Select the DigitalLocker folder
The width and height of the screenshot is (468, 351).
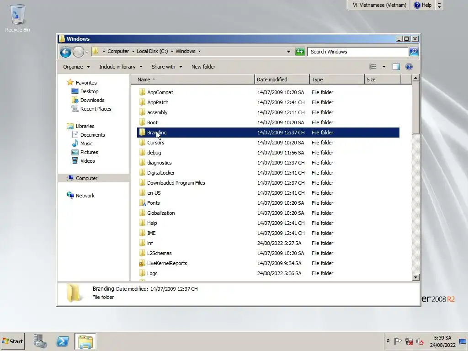pyautogui.click(x=268, y=173)
